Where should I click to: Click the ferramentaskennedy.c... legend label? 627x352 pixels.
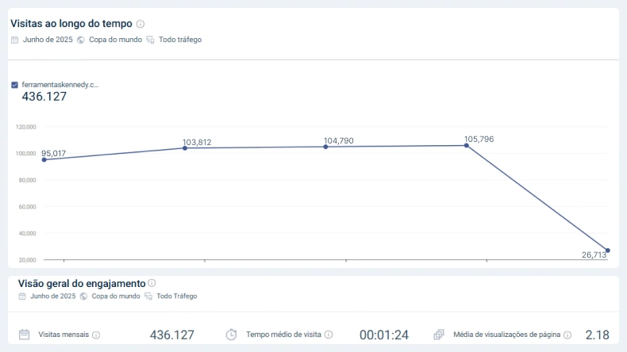60,85
